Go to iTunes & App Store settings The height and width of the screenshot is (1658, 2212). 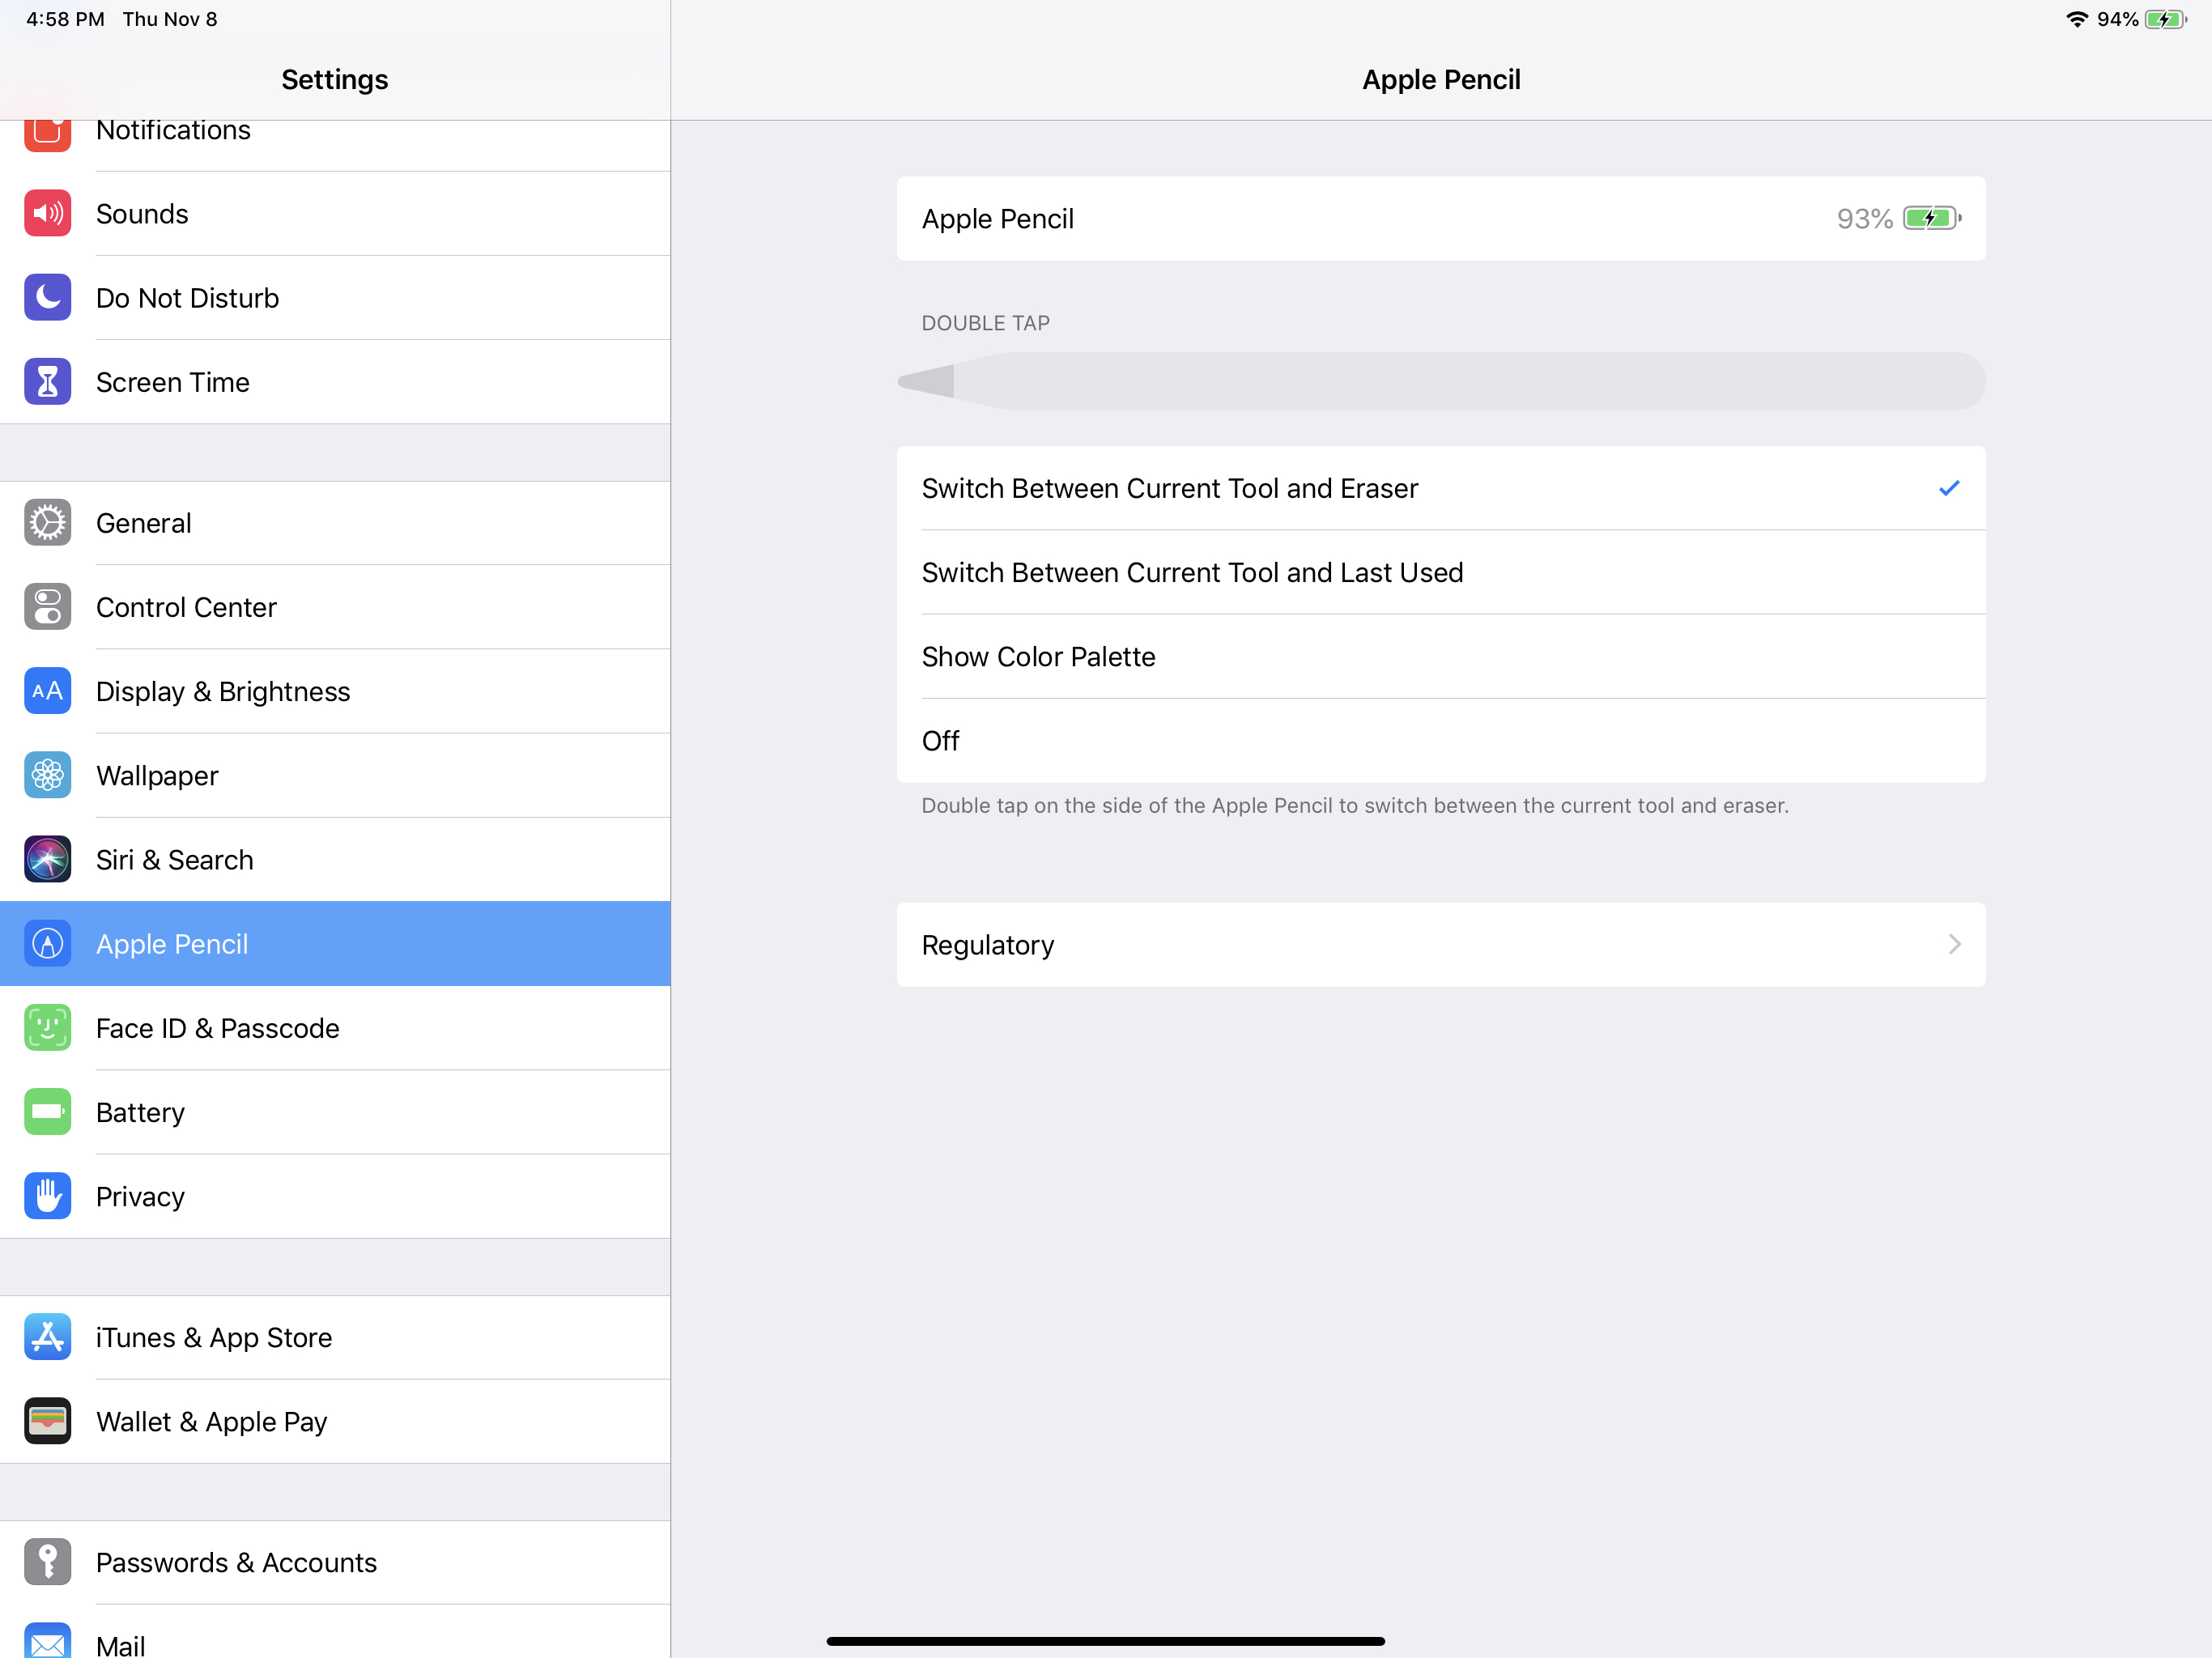335,1337
